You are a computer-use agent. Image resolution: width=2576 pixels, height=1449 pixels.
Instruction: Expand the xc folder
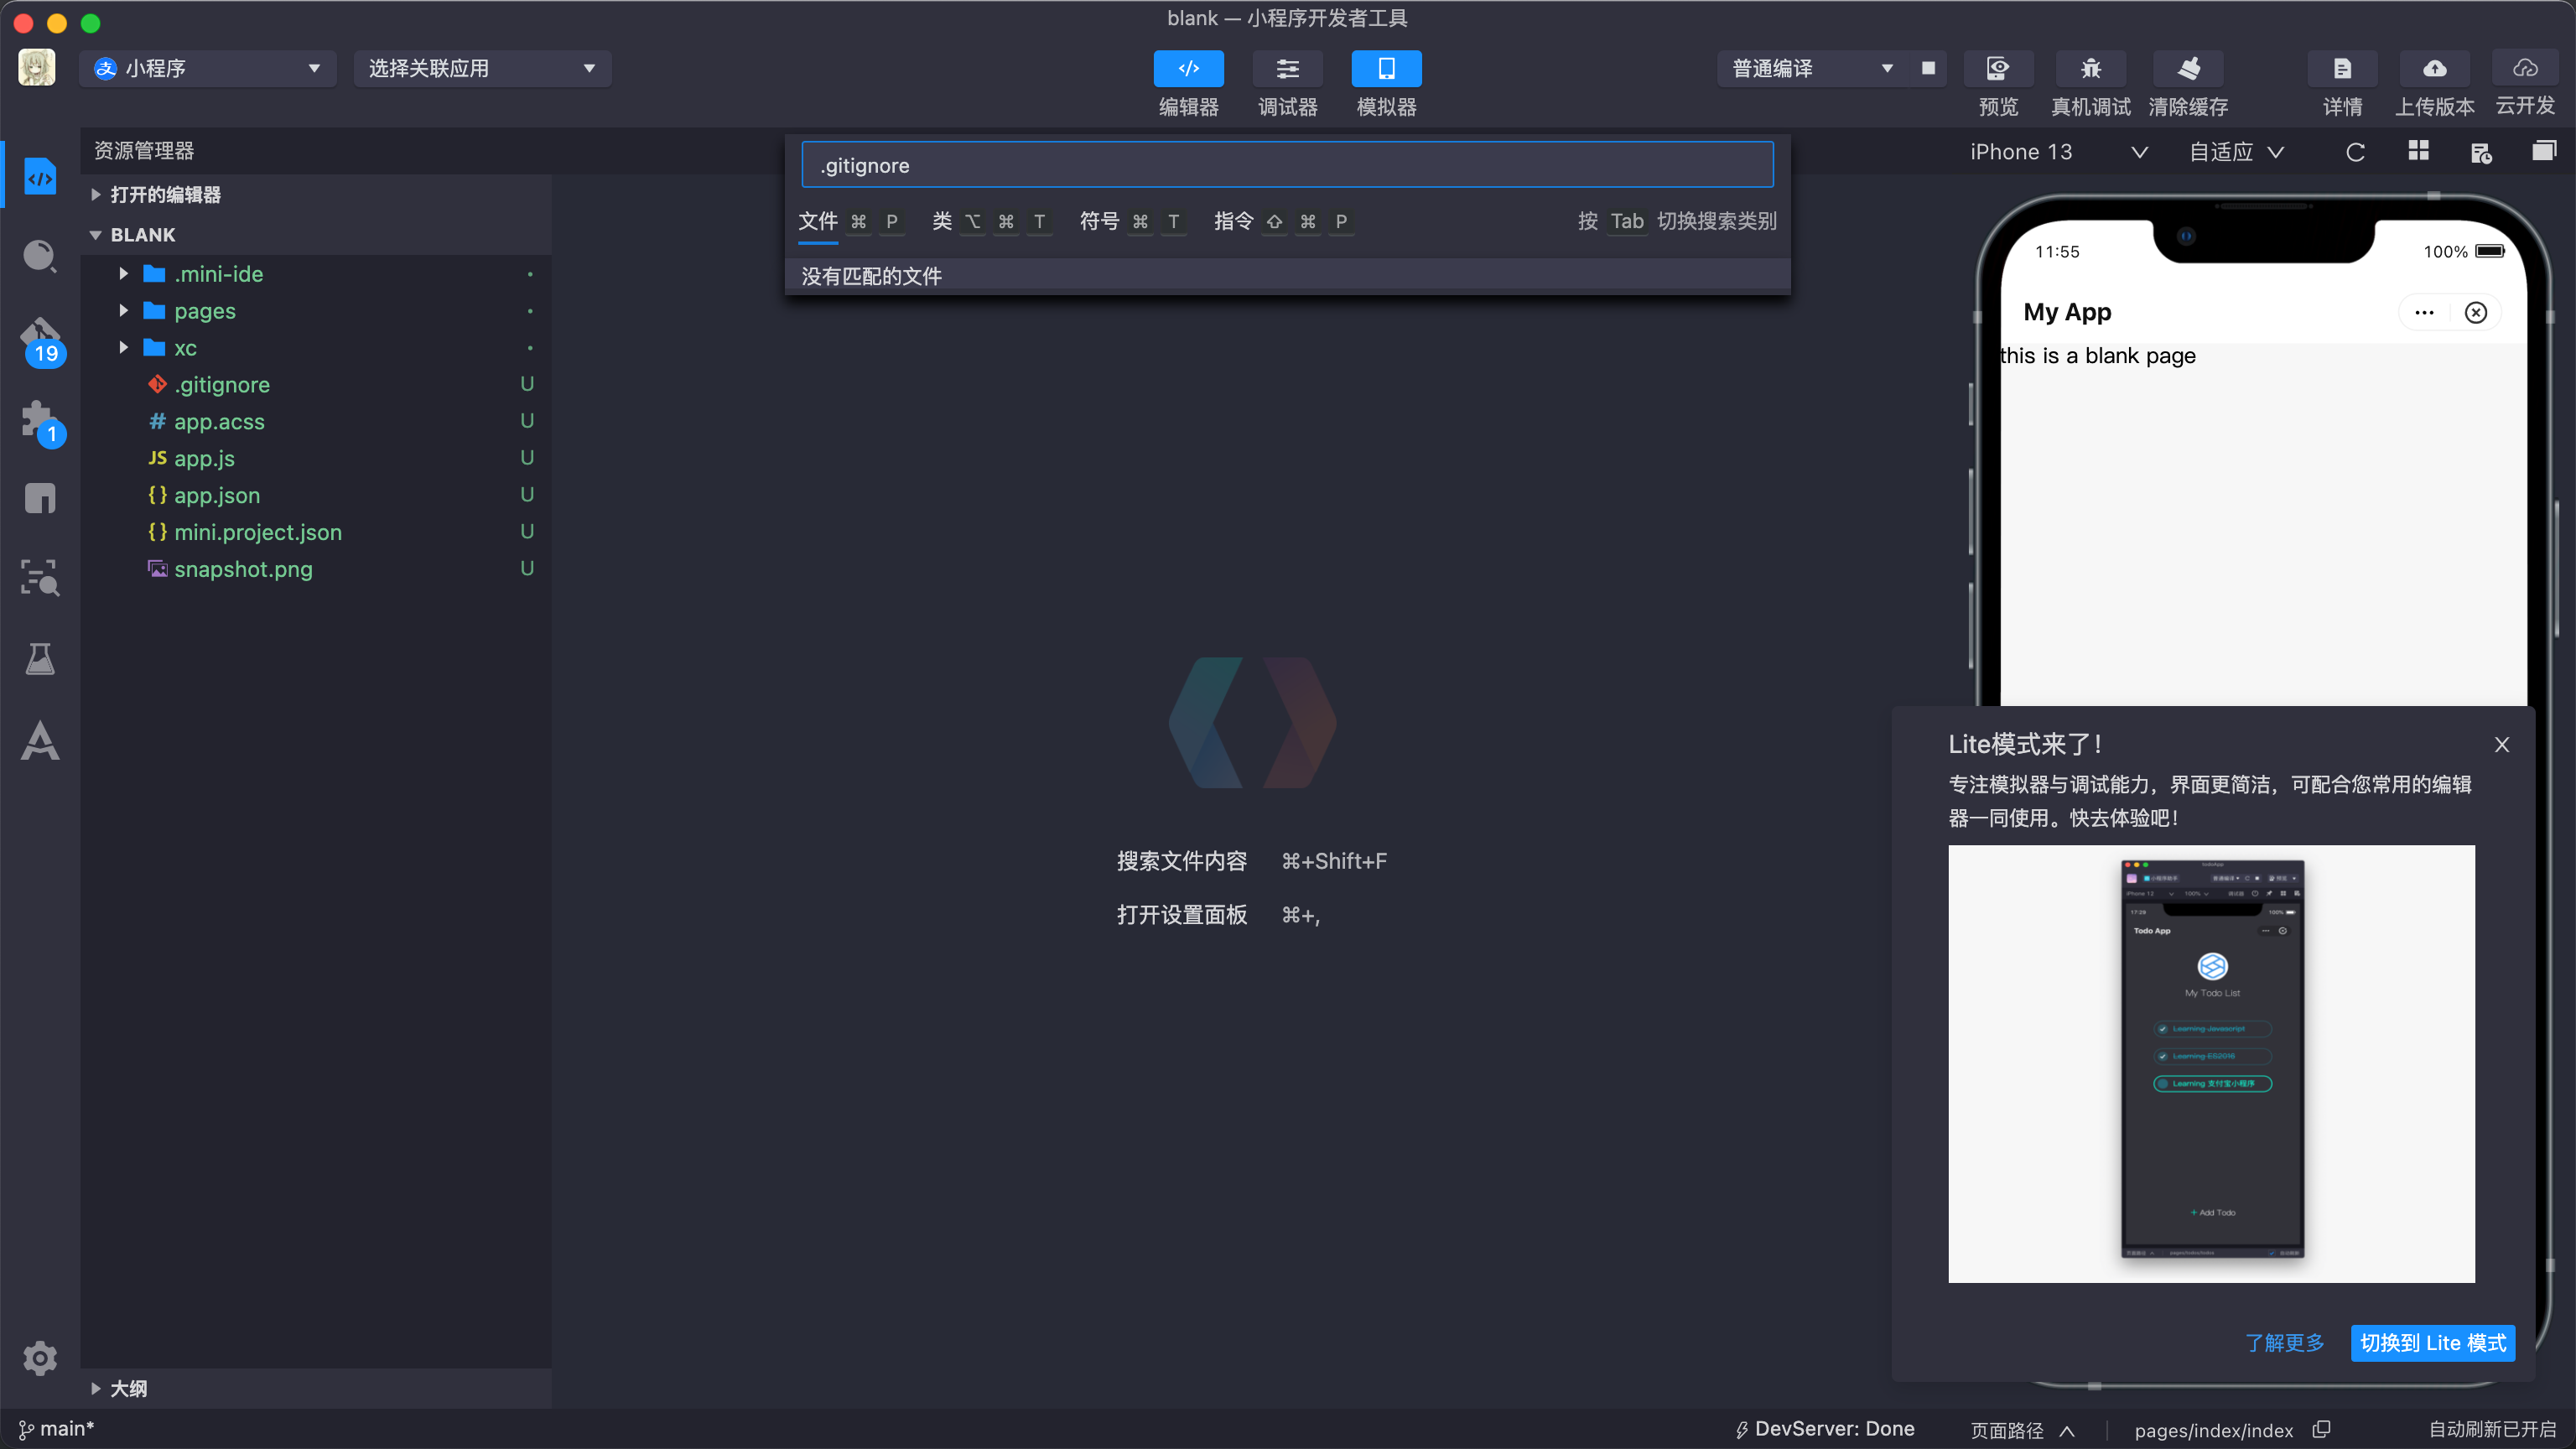point(316,347)
